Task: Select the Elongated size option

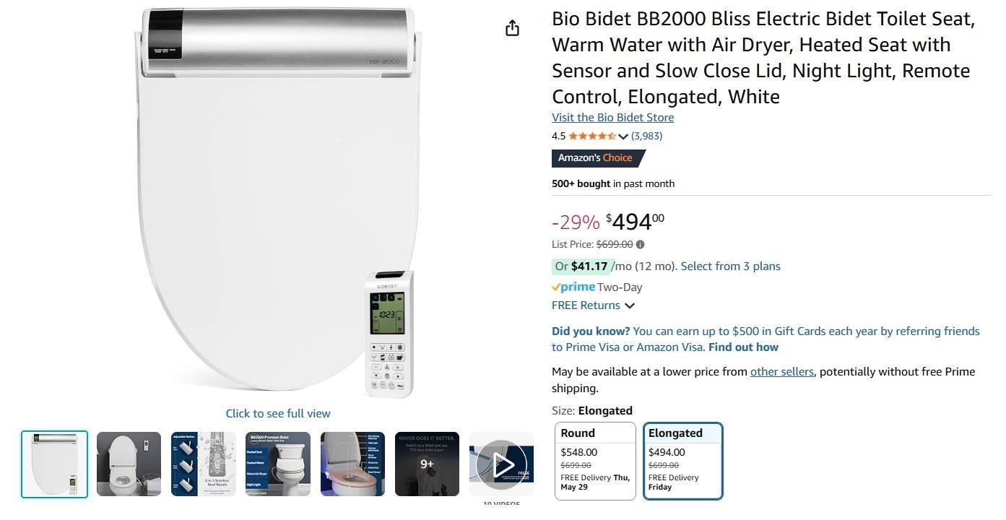Action: 682,461
